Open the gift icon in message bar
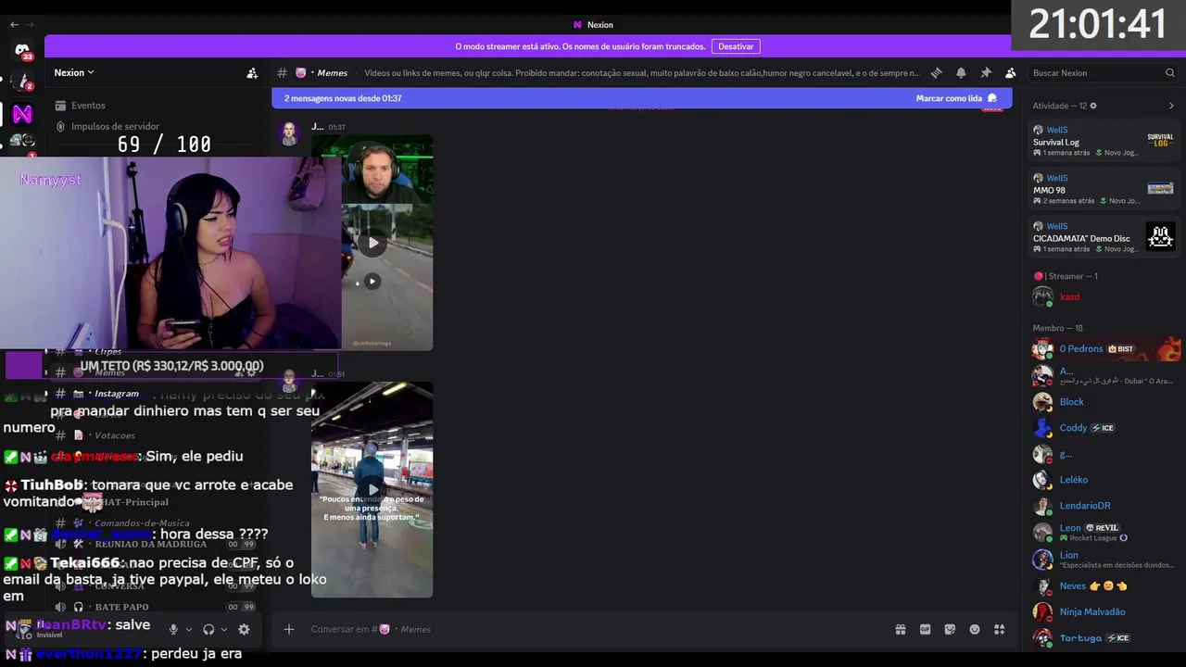This screenshot has height=667, width=1186. point(901,629)
